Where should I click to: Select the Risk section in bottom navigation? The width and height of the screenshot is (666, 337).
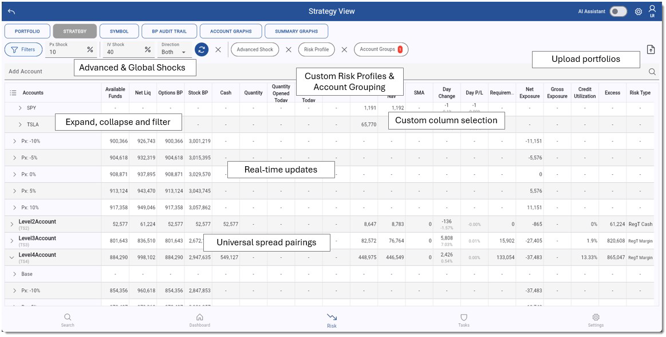coord(332,318)
